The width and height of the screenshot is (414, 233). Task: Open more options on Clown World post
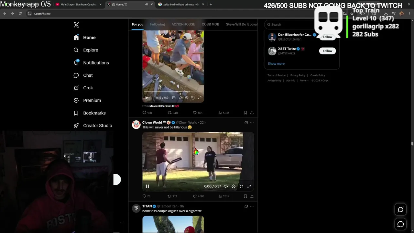click(x=252, y=123)
